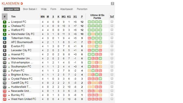Click West Ham's red rank 20 badge
This screenshot has height=103, width=183.
(x=5, y=99)
